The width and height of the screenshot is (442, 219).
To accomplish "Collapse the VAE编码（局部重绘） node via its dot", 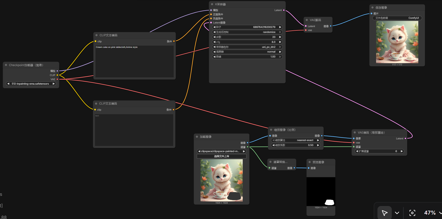I will pyautogui.click(x=355, y=132).
